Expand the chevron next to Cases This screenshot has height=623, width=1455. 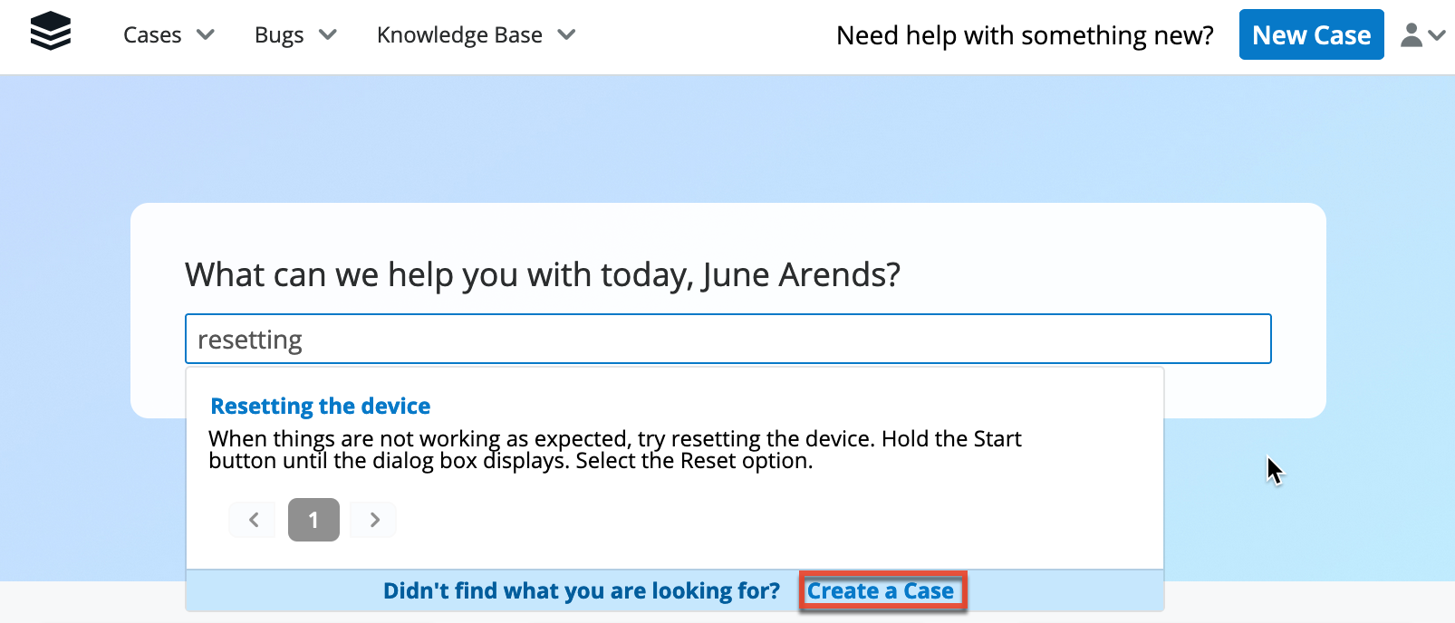[206, 35]
